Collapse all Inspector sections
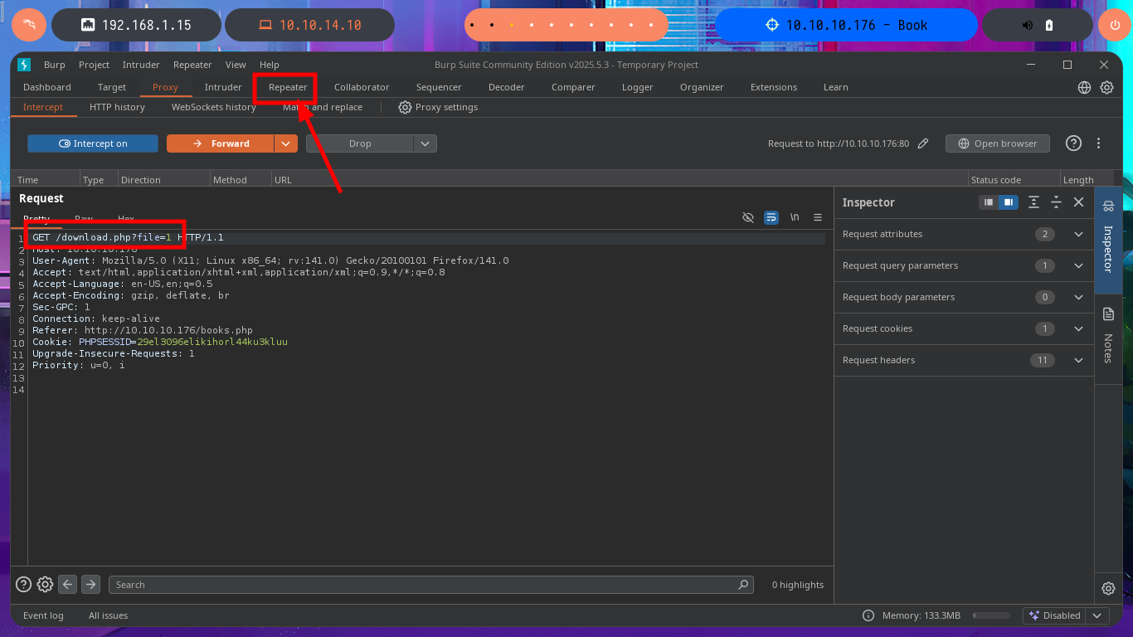The width and height of the screenshot is (1133, 637). point(1056,202)
